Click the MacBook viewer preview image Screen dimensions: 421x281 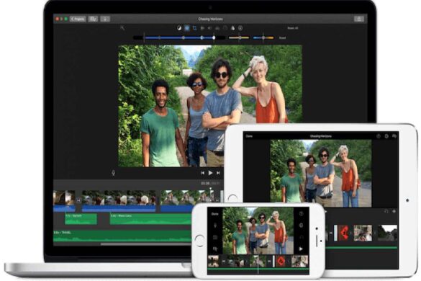click(210, 106)
